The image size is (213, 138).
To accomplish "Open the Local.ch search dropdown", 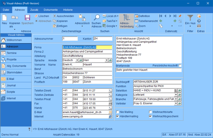I will point(118,16).
